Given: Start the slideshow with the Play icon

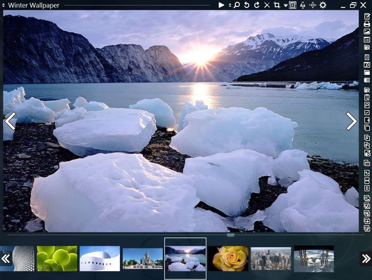Looking at the screenshot, I should point(221,5).
